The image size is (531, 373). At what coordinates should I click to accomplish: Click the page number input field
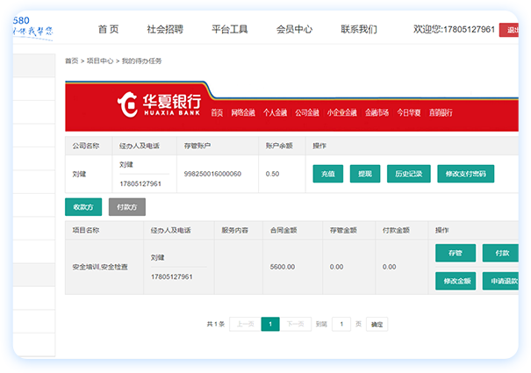coord(341,324)
